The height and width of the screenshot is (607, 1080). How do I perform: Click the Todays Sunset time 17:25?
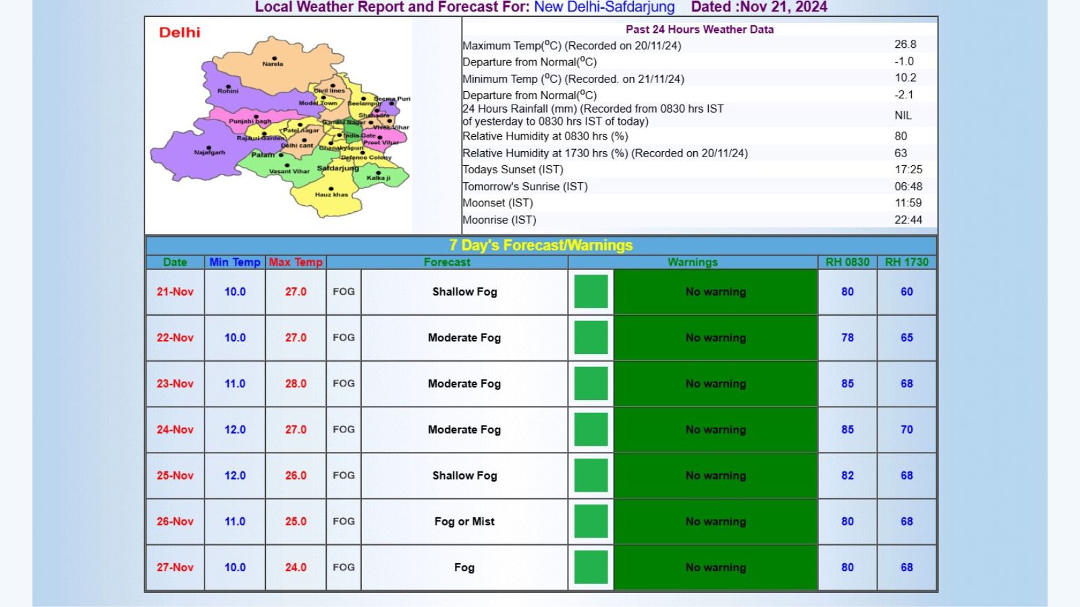908,170
